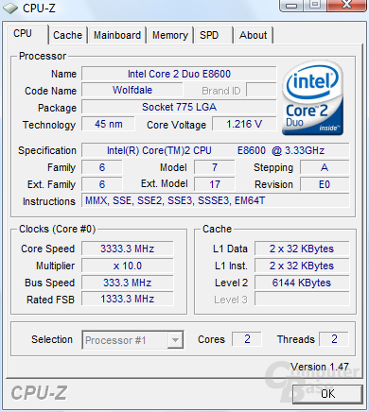Click the Threads count value
369x412 pixels.
pos(334,339)
